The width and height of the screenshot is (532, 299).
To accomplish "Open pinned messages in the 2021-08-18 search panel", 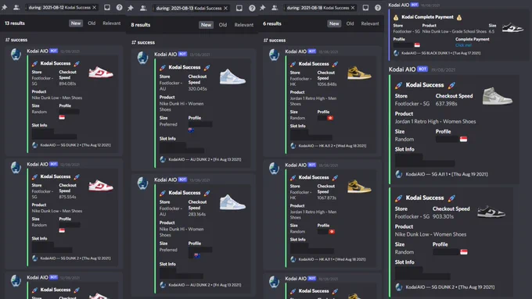I will point(263,8).
